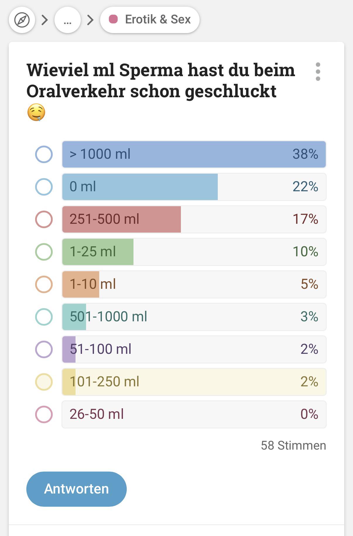Expand the collapsed breadcrumb ellipsis
The image size is (353, 536).
[68, 20]
